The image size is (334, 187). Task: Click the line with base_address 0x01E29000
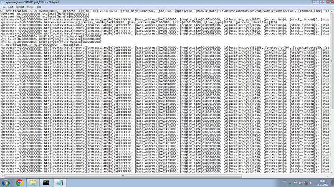tap(165, 132)
